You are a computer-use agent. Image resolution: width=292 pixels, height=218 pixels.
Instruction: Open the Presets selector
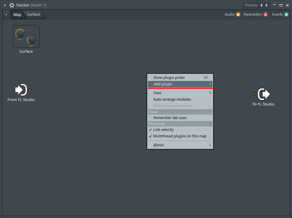pos(251,5)
